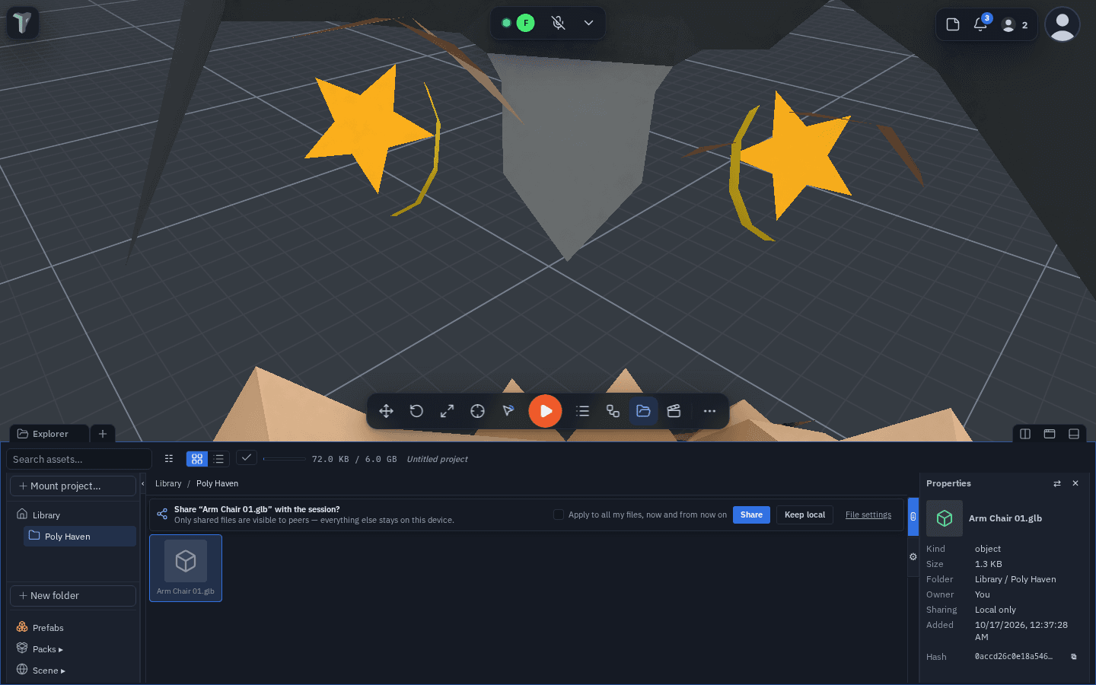
Task: Select the Library tree item
Action: point(73,515)
